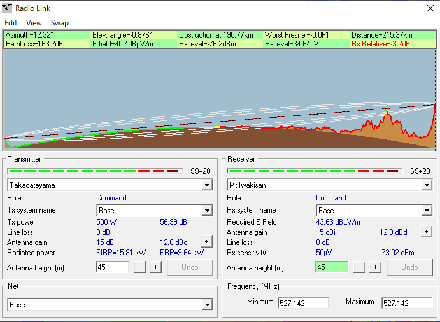
Task: Close the Radio Link window
Action: [x=430, y=8]
